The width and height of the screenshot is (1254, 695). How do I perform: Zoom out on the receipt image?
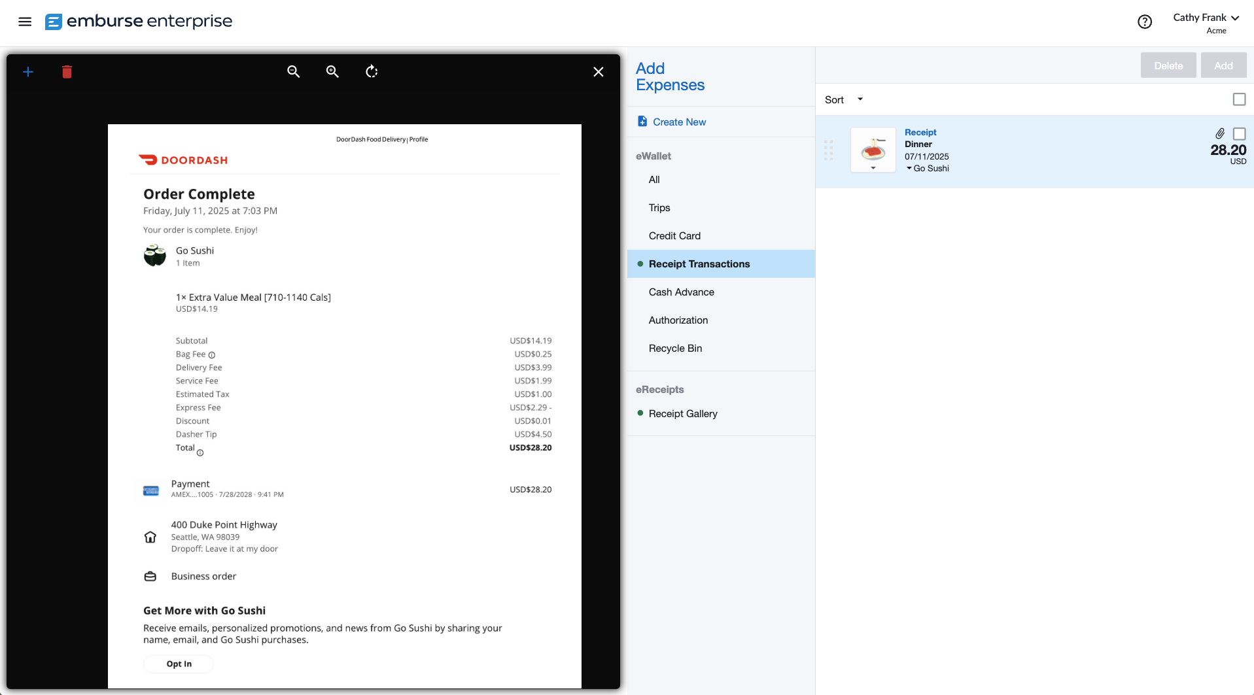tap(294, 72)
